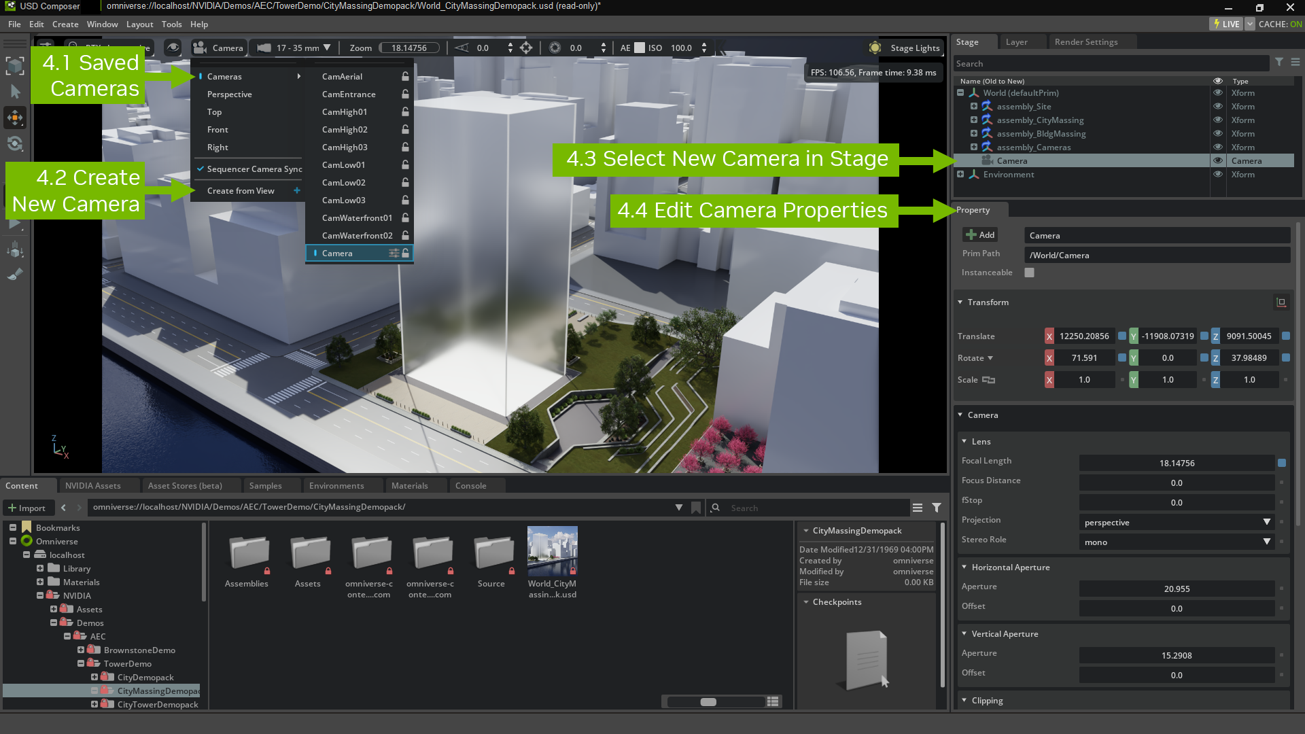Viewport: 1305px width, 734px height.
Task: Open the Stage panel hamburger options menu
Action: point(1295,62)
